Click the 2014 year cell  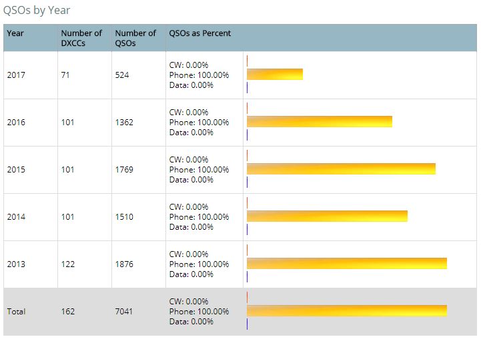[x=17, y=217]
